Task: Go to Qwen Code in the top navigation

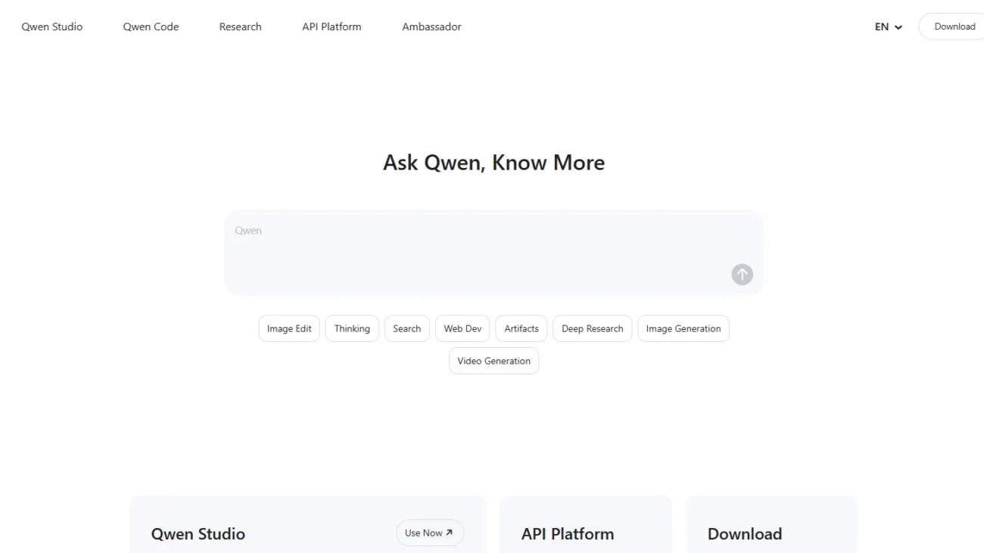Action: [x=151, y=26]
